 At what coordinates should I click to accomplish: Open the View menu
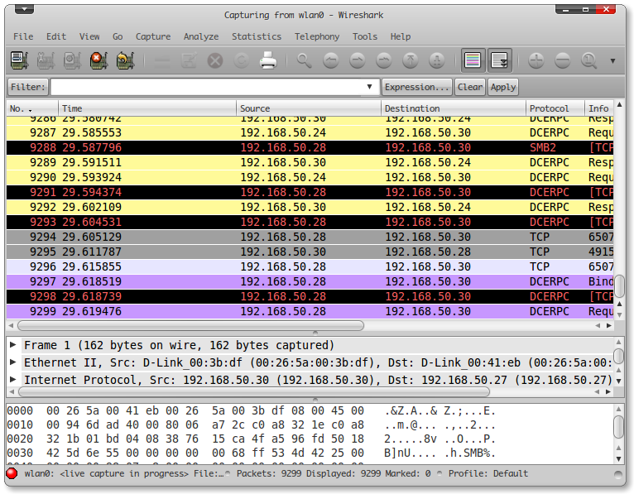89,36
